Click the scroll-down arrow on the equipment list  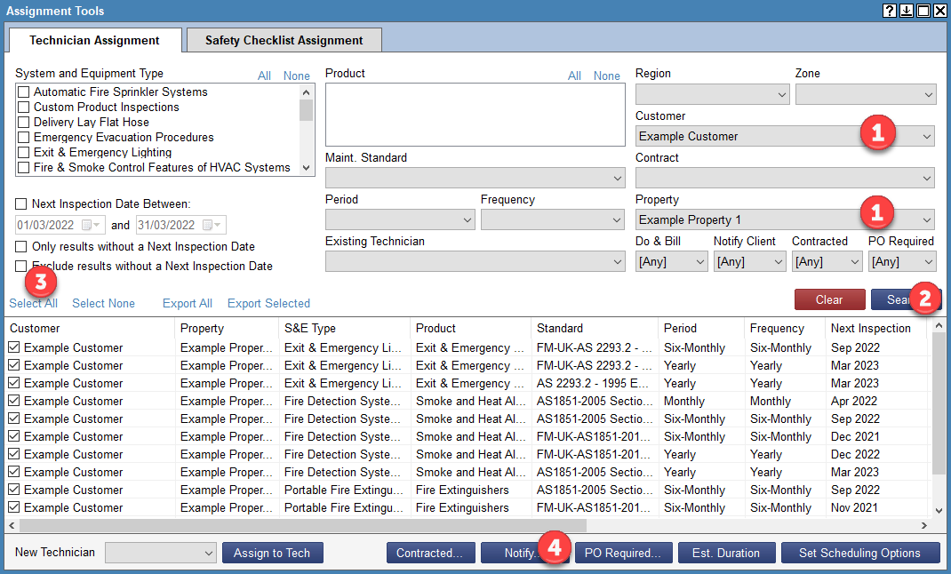tap(307, 167)
